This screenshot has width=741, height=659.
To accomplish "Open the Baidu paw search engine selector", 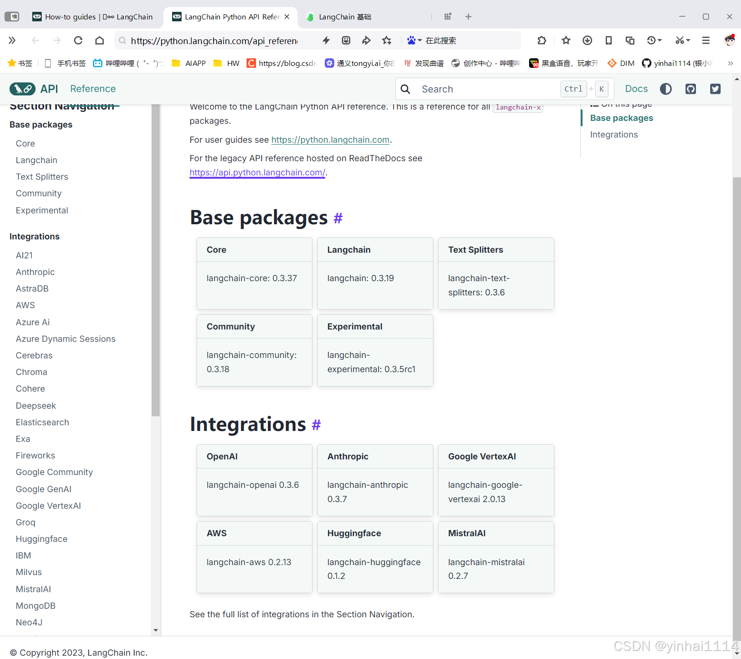I will pos(414,41).
